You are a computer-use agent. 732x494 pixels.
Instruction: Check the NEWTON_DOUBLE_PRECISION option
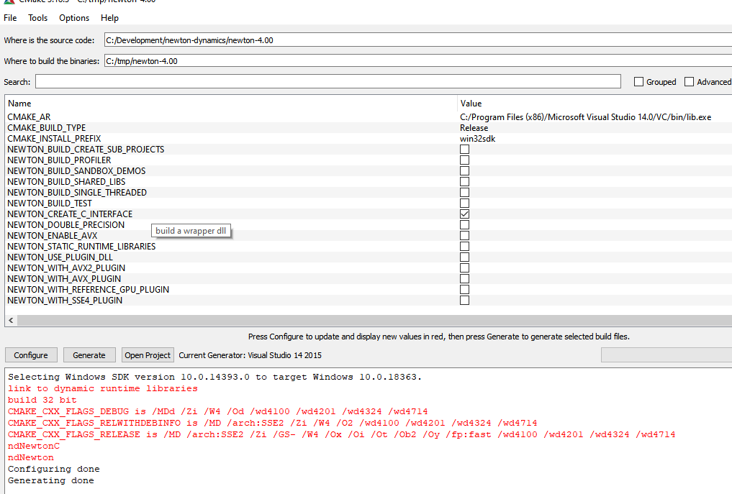(x=464, y=225)
